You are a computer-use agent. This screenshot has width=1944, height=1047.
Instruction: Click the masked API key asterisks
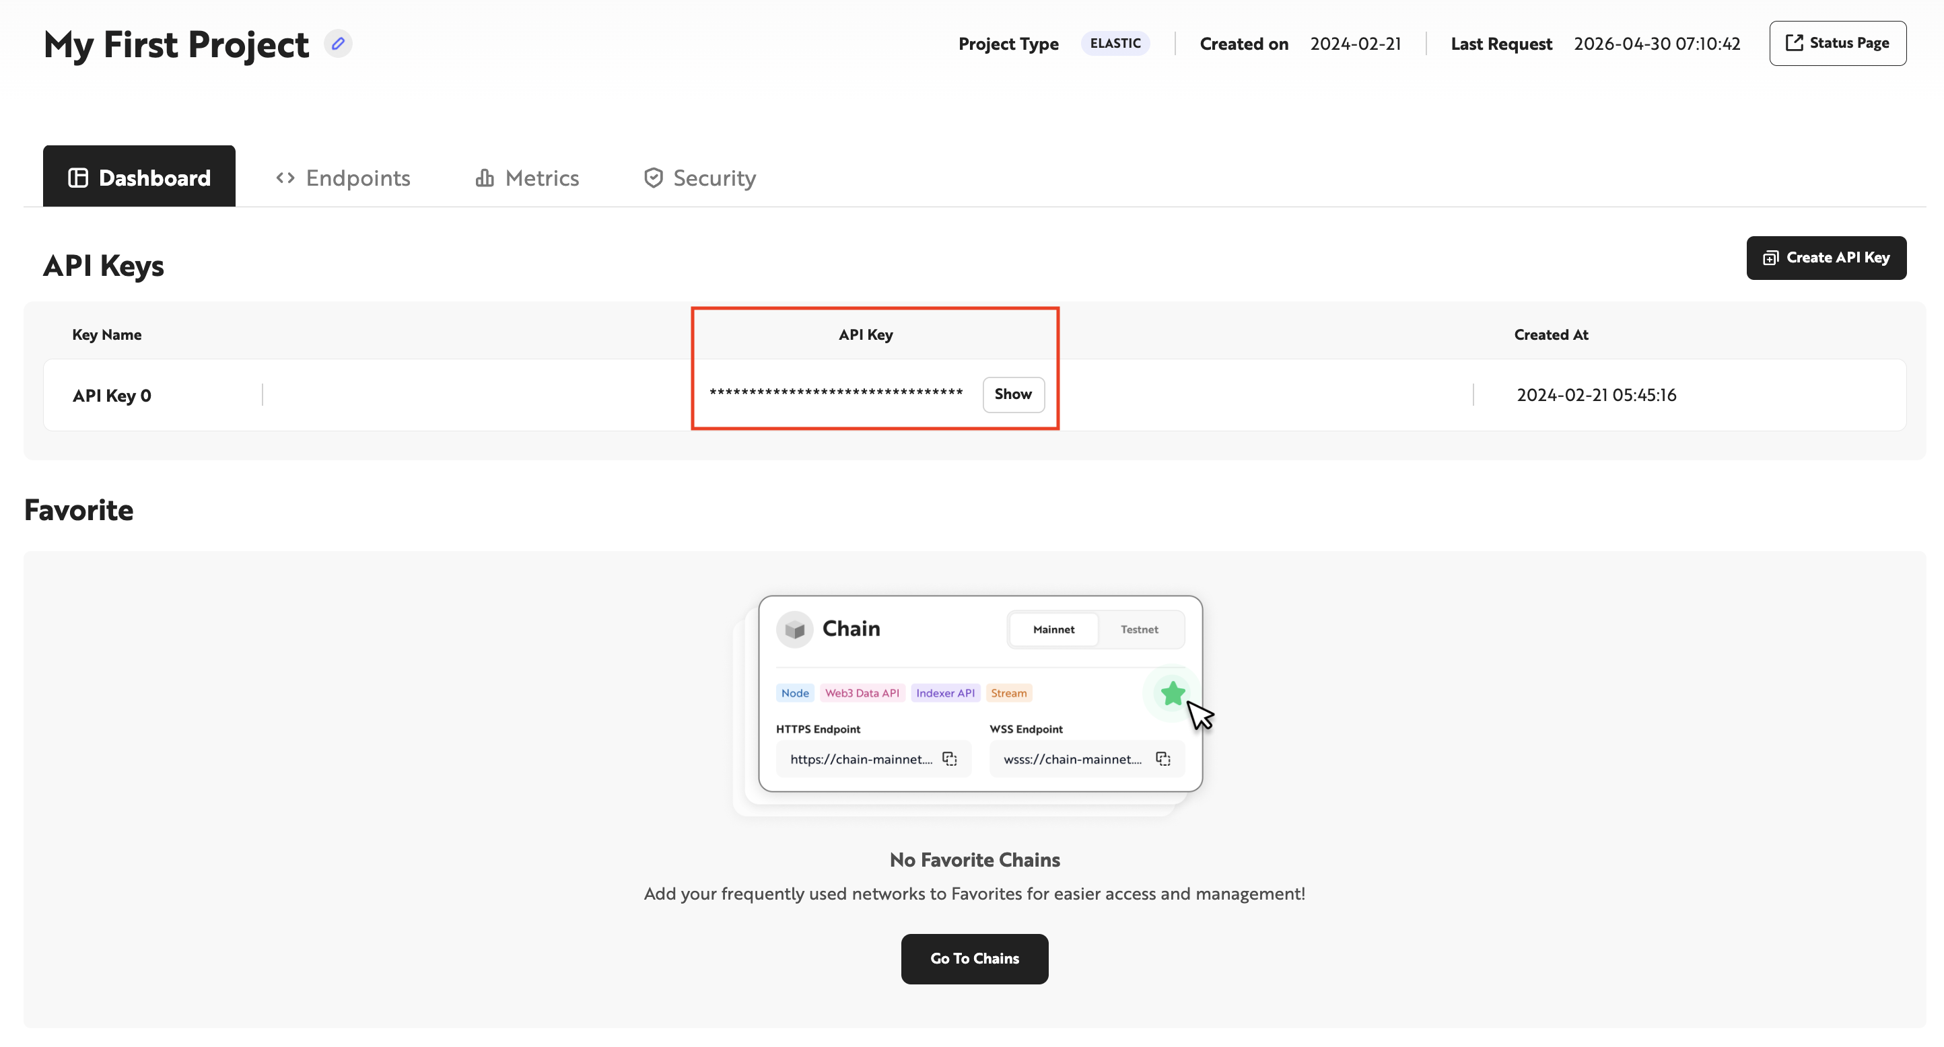coord(836,393)
